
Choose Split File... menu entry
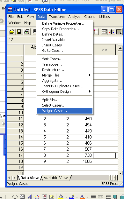65,100
